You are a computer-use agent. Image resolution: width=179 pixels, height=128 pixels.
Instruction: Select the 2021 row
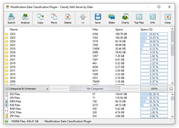coord(87,60)
